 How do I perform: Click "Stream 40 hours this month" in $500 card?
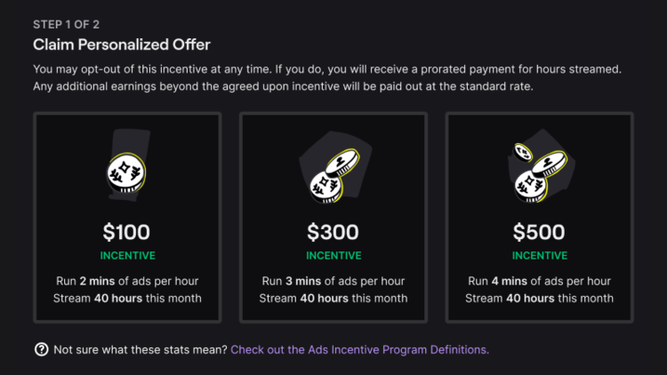point(539,298)
